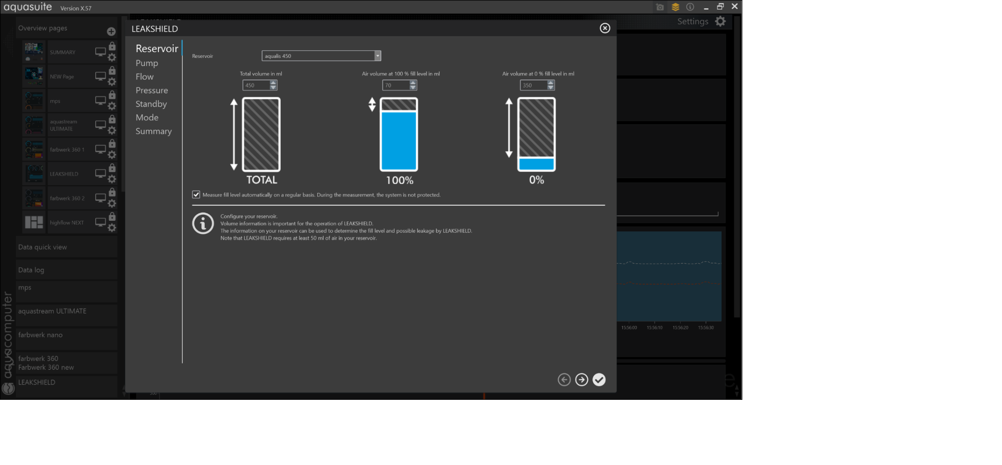
Task: Click the screenshot camera icon in title bar
Action: pyautogui.click(x=660, y=7)
